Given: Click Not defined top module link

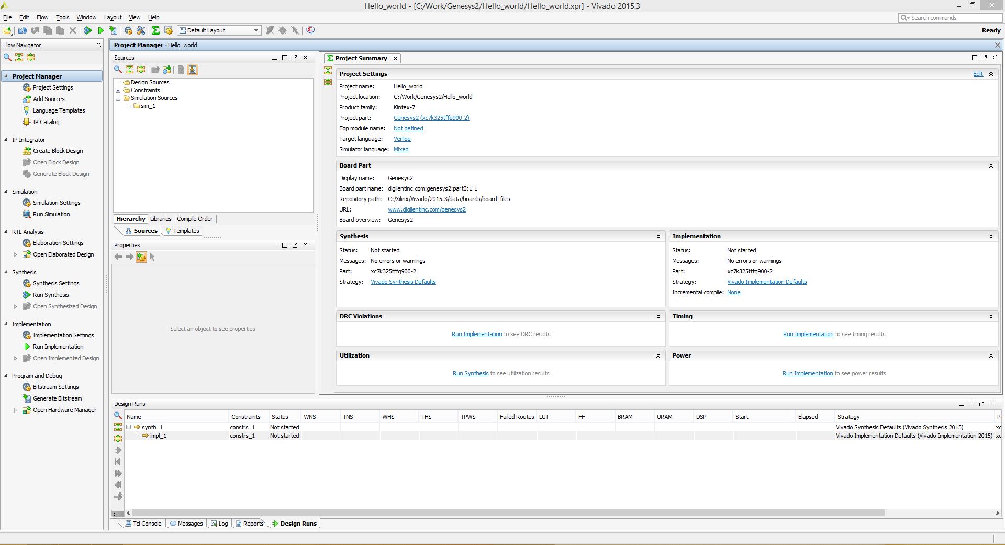Looking at the screenshot, I should pyautogui.click(x=408, y=128).
